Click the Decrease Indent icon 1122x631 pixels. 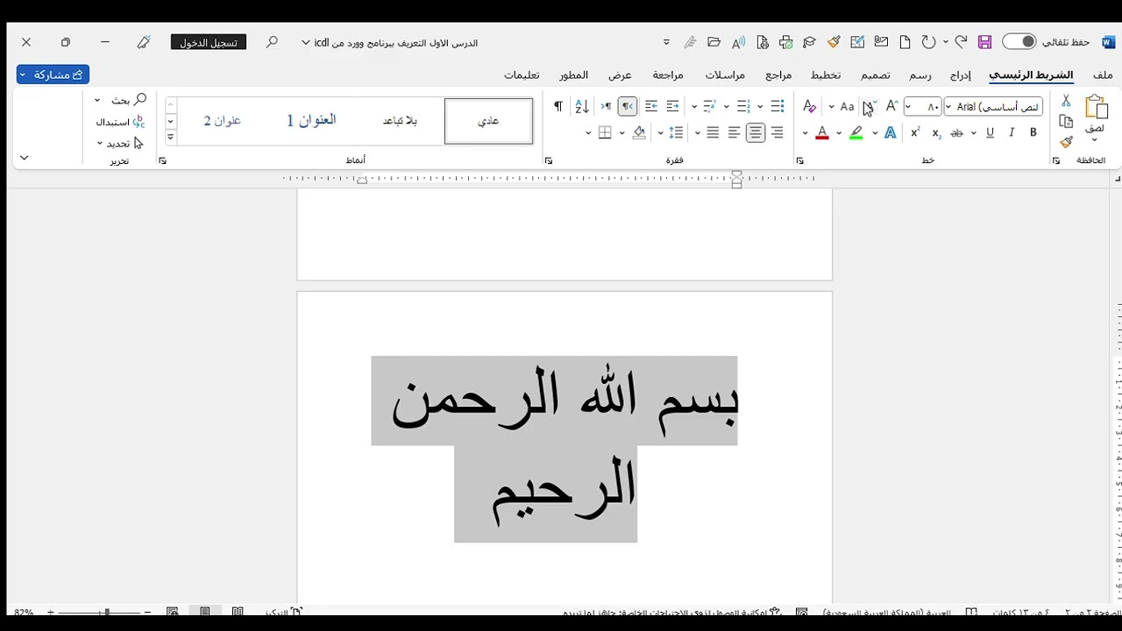(x=672, y=107)
